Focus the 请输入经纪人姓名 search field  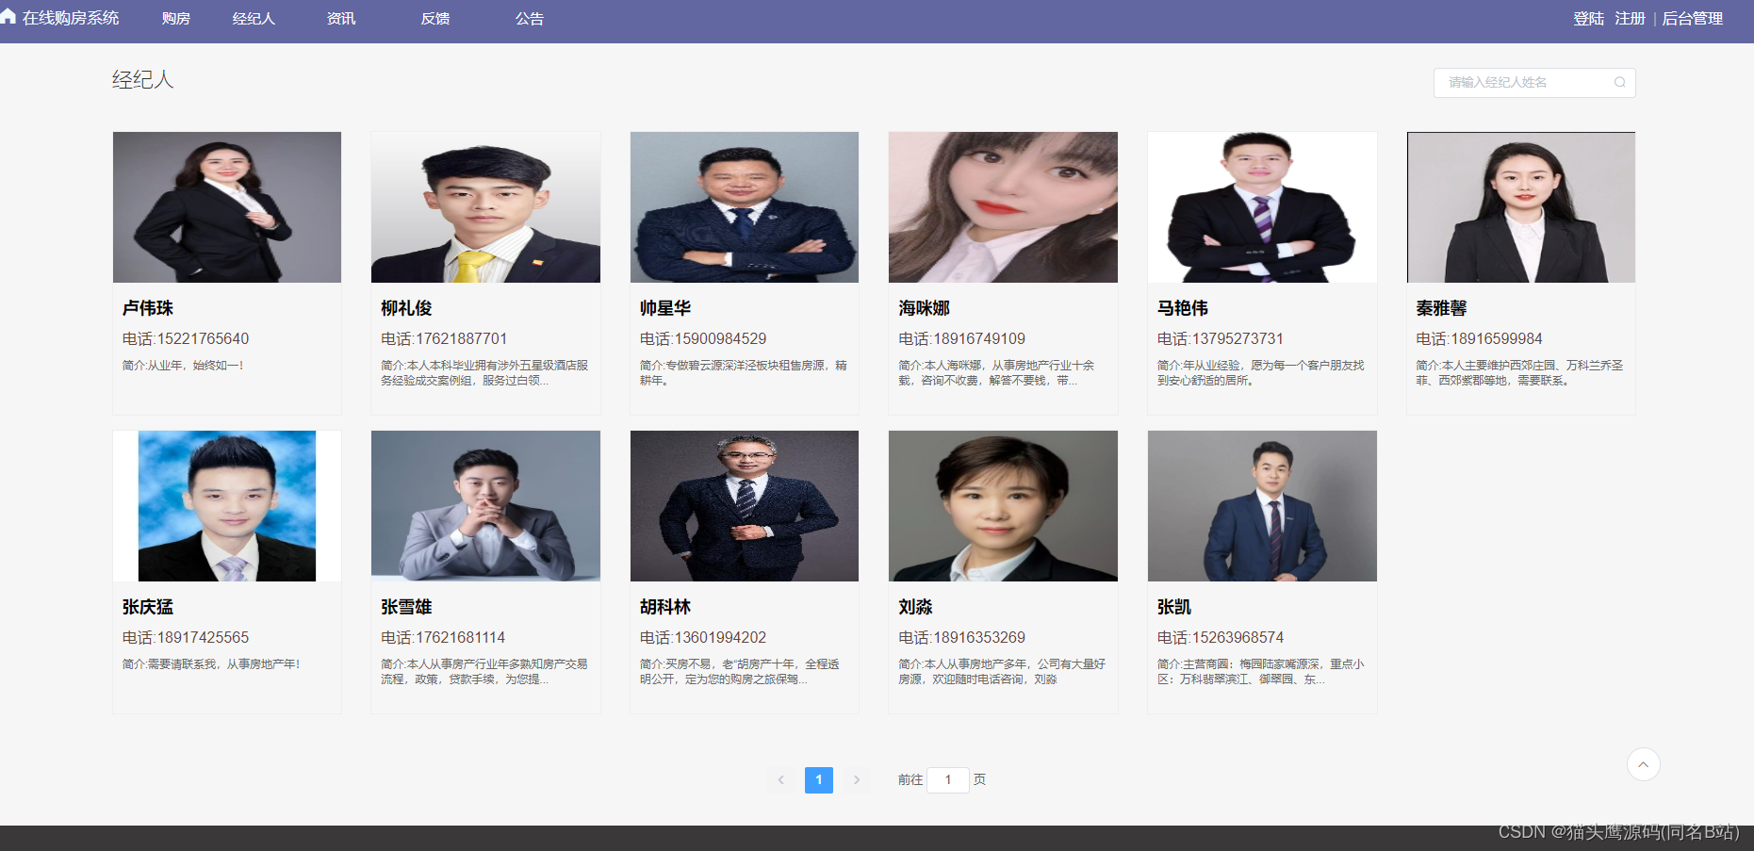[1534, 82]
